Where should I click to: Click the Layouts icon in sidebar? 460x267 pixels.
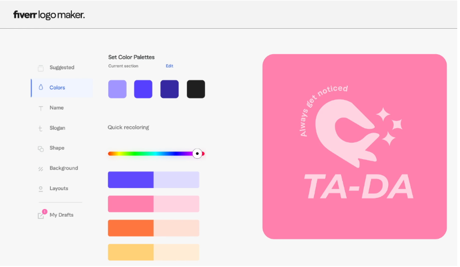[x=41, y=189]
